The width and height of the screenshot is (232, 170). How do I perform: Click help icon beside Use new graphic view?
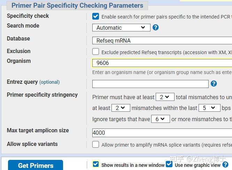coord(225,164)
